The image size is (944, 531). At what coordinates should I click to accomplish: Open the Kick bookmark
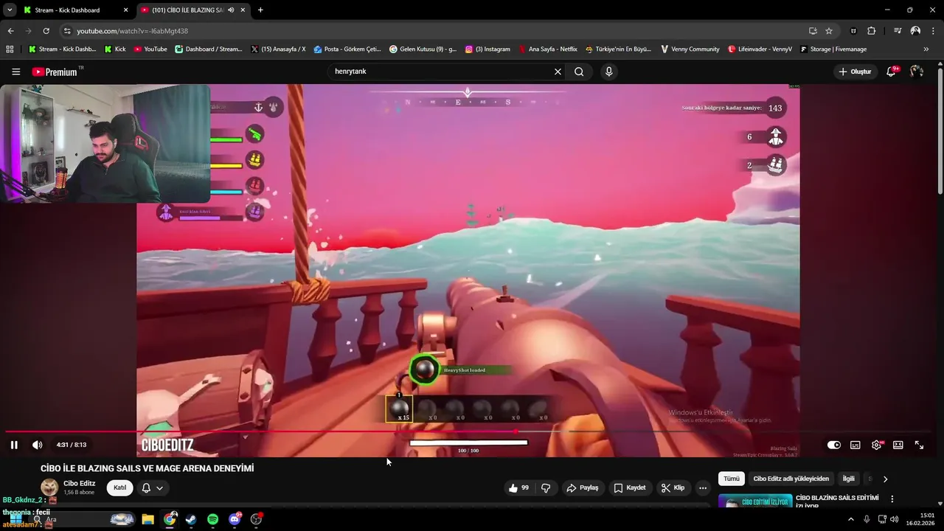click(115, 49)
